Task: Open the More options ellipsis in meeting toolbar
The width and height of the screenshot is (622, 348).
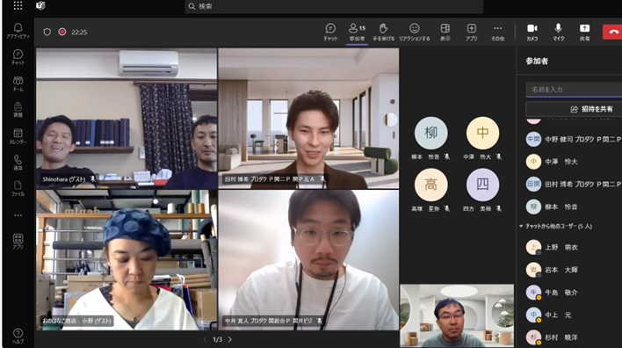Action: (497, 33)
